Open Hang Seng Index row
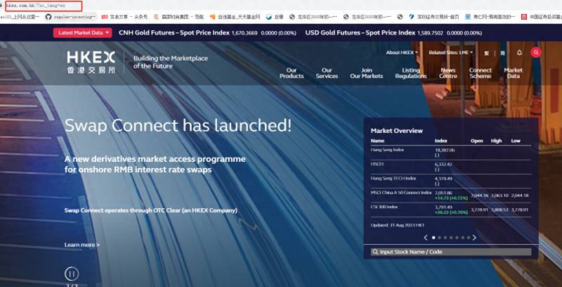 coord(451,153)
